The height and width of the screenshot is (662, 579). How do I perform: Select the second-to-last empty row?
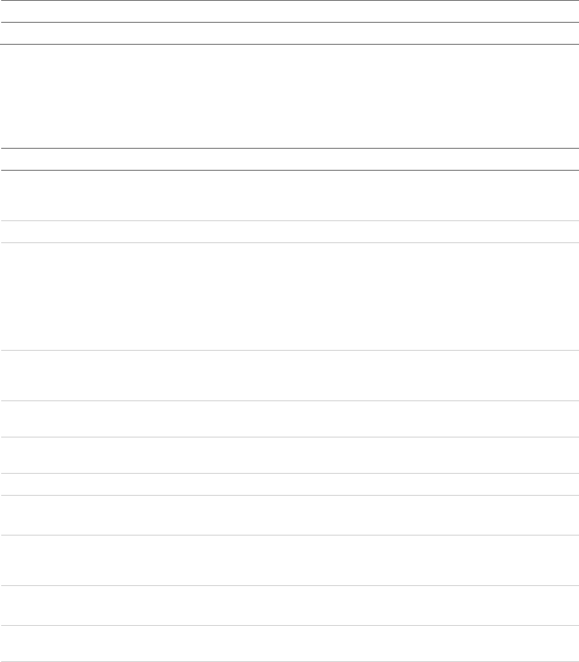point(289,606)
